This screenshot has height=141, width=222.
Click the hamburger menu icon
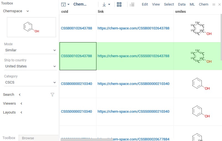coord(214,4)
